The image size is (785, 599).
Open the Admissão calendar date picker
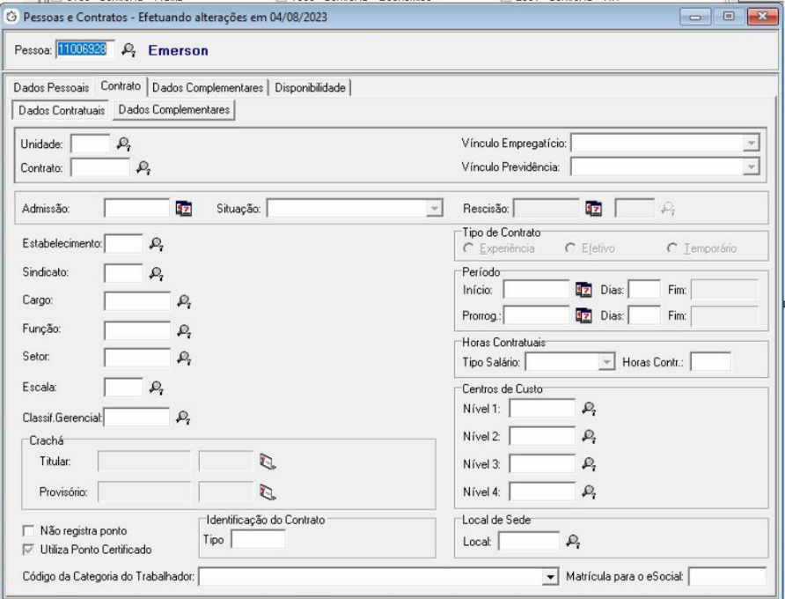tap(184, 209)
